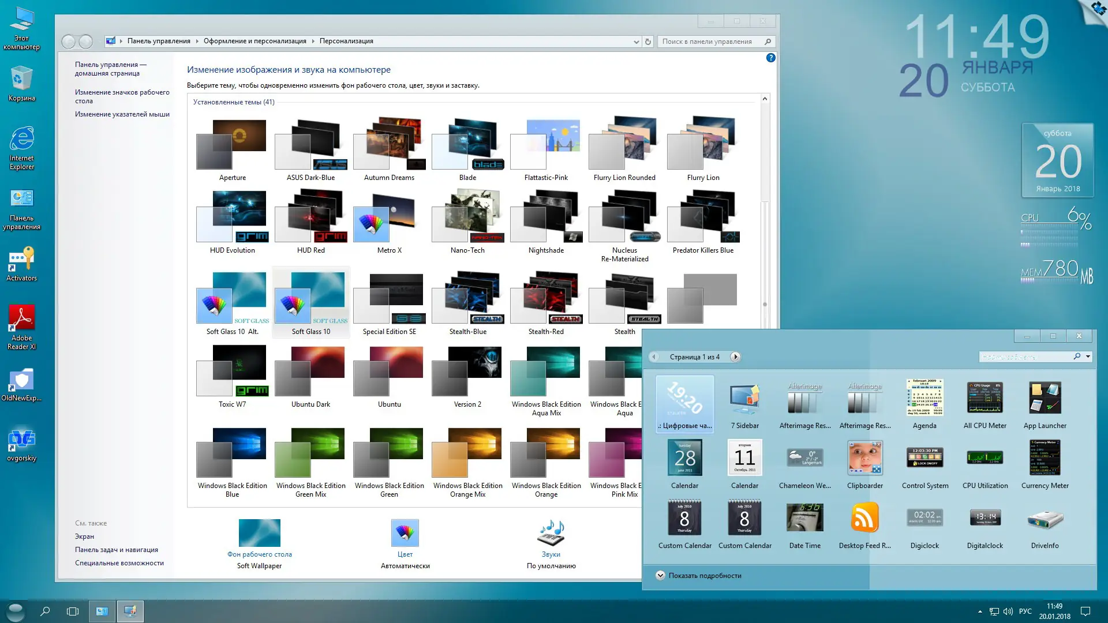Go to gadget page 2 with the arrow
Viewport: 1108px width, 623px height.
click(735, 356)
